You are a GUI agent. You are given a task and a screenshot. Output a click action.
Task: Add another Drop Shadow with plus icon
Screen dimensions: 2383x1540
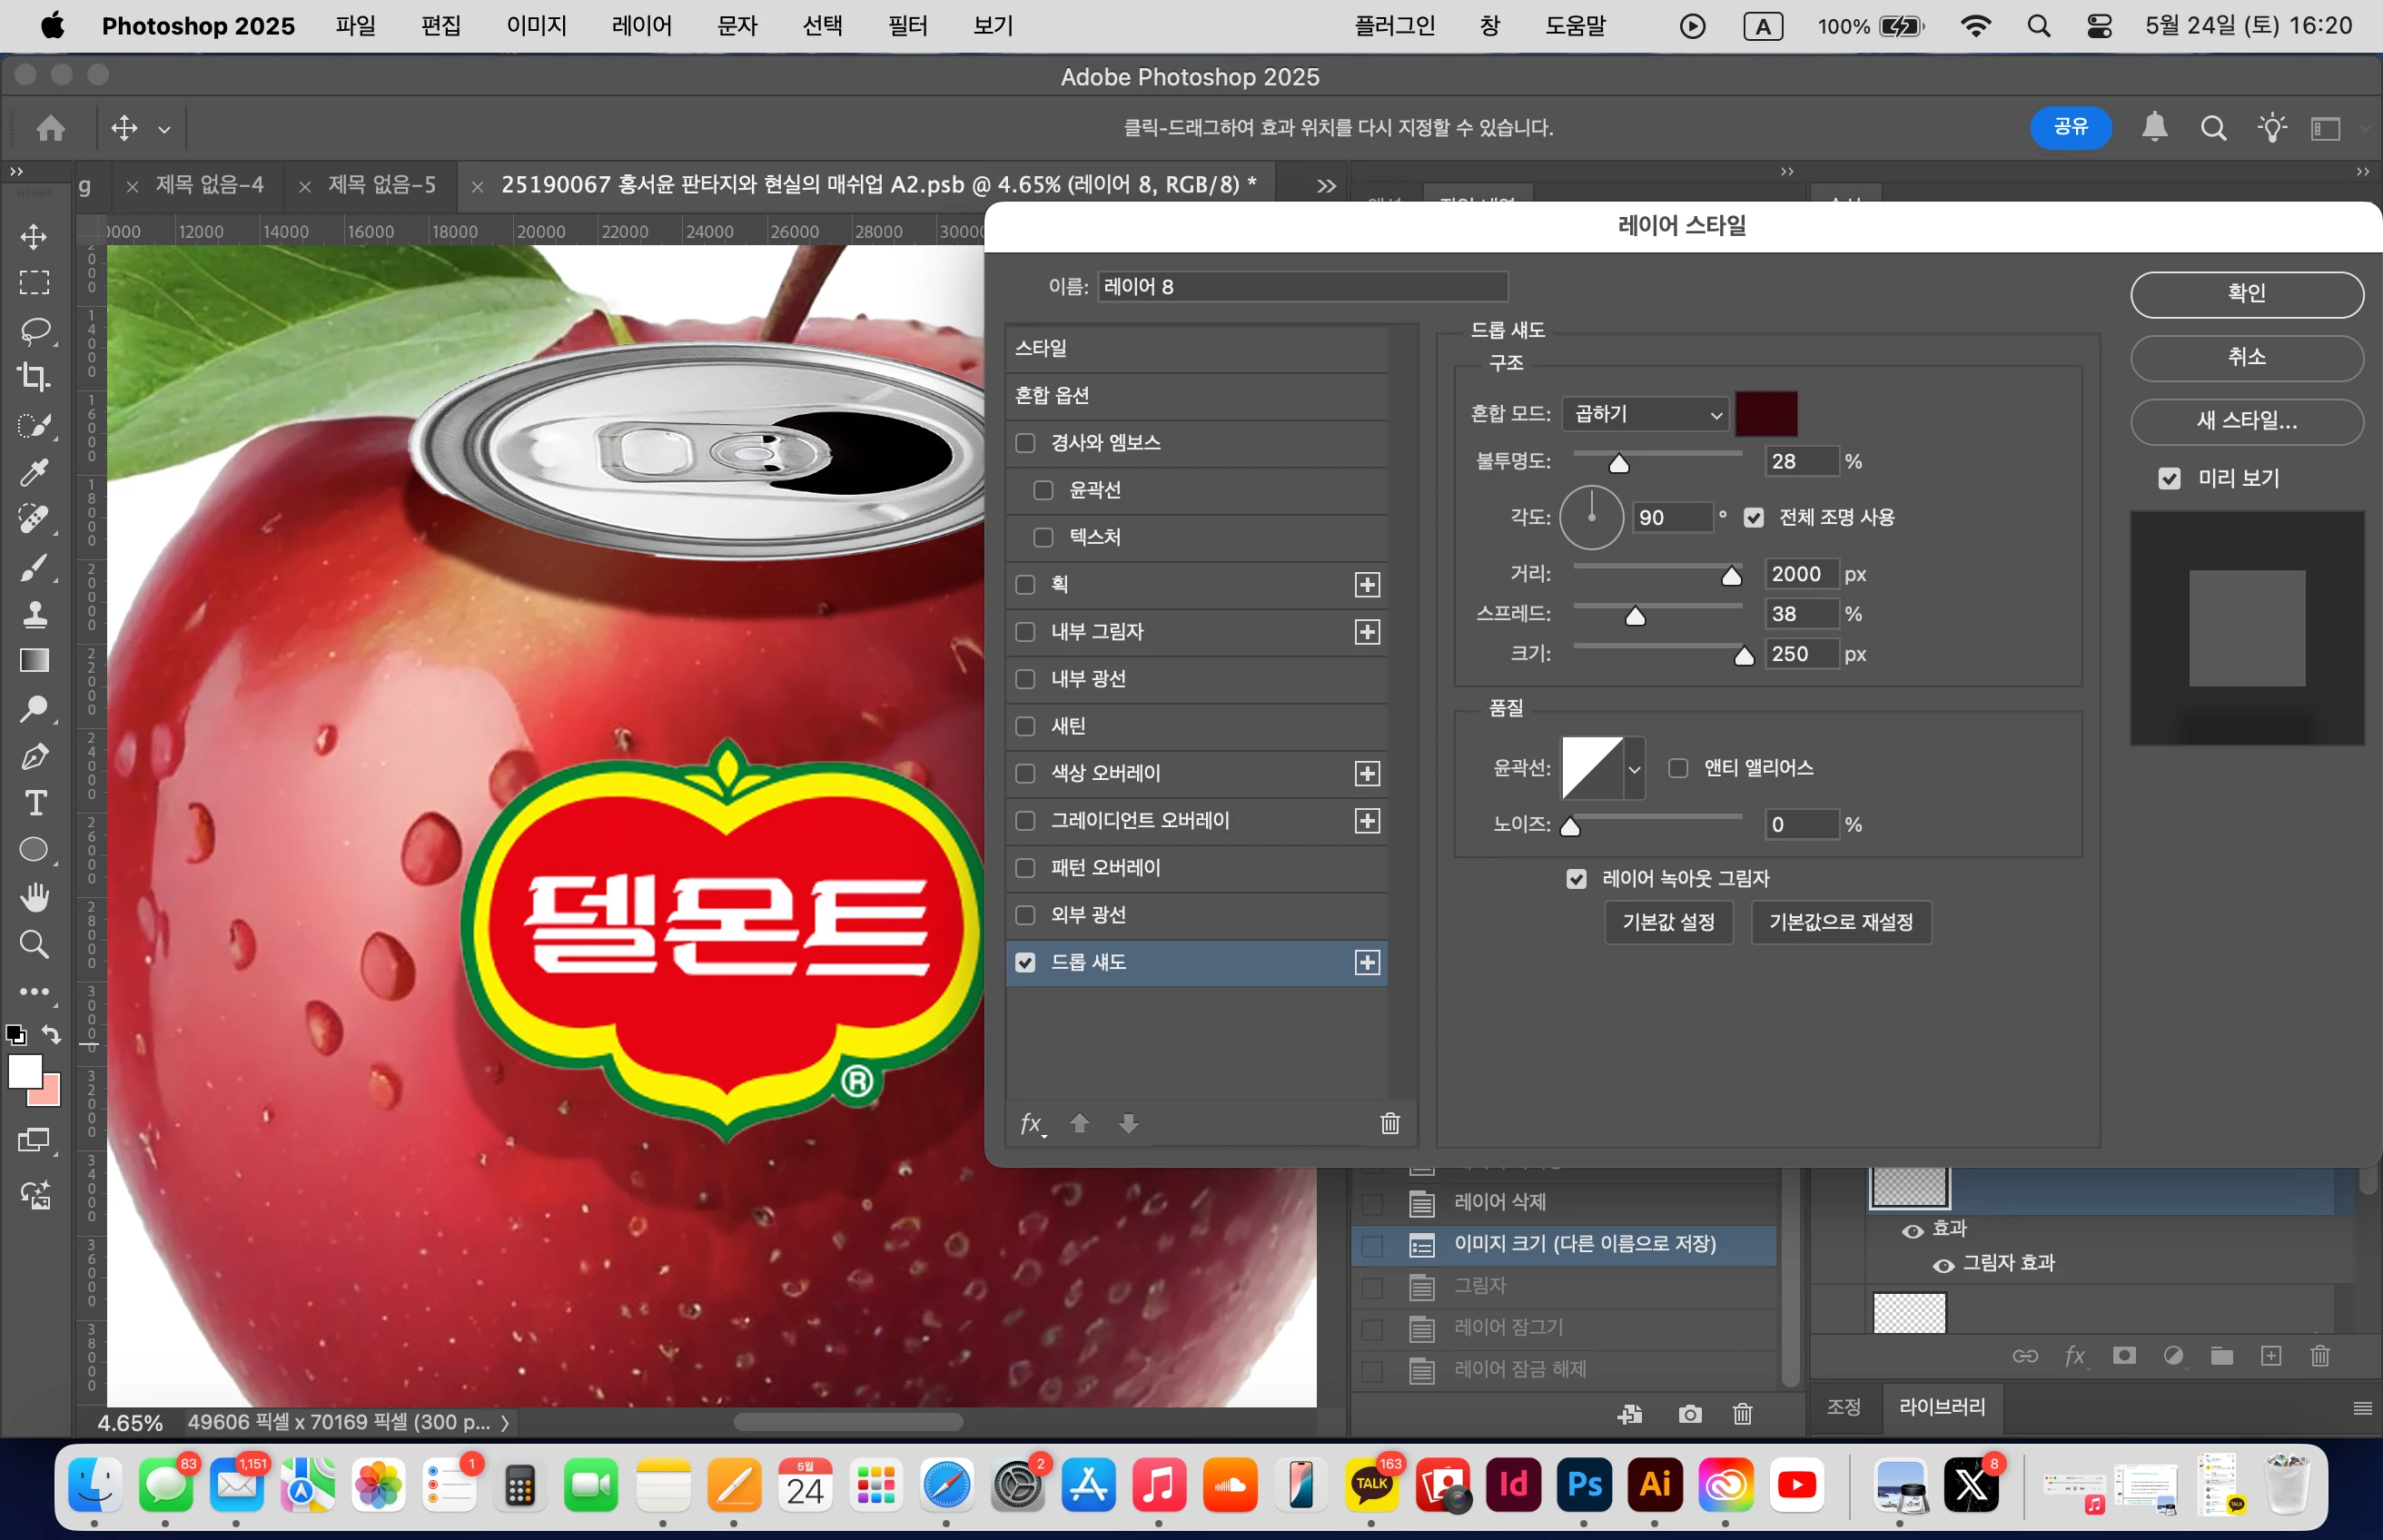[1367, 962]
